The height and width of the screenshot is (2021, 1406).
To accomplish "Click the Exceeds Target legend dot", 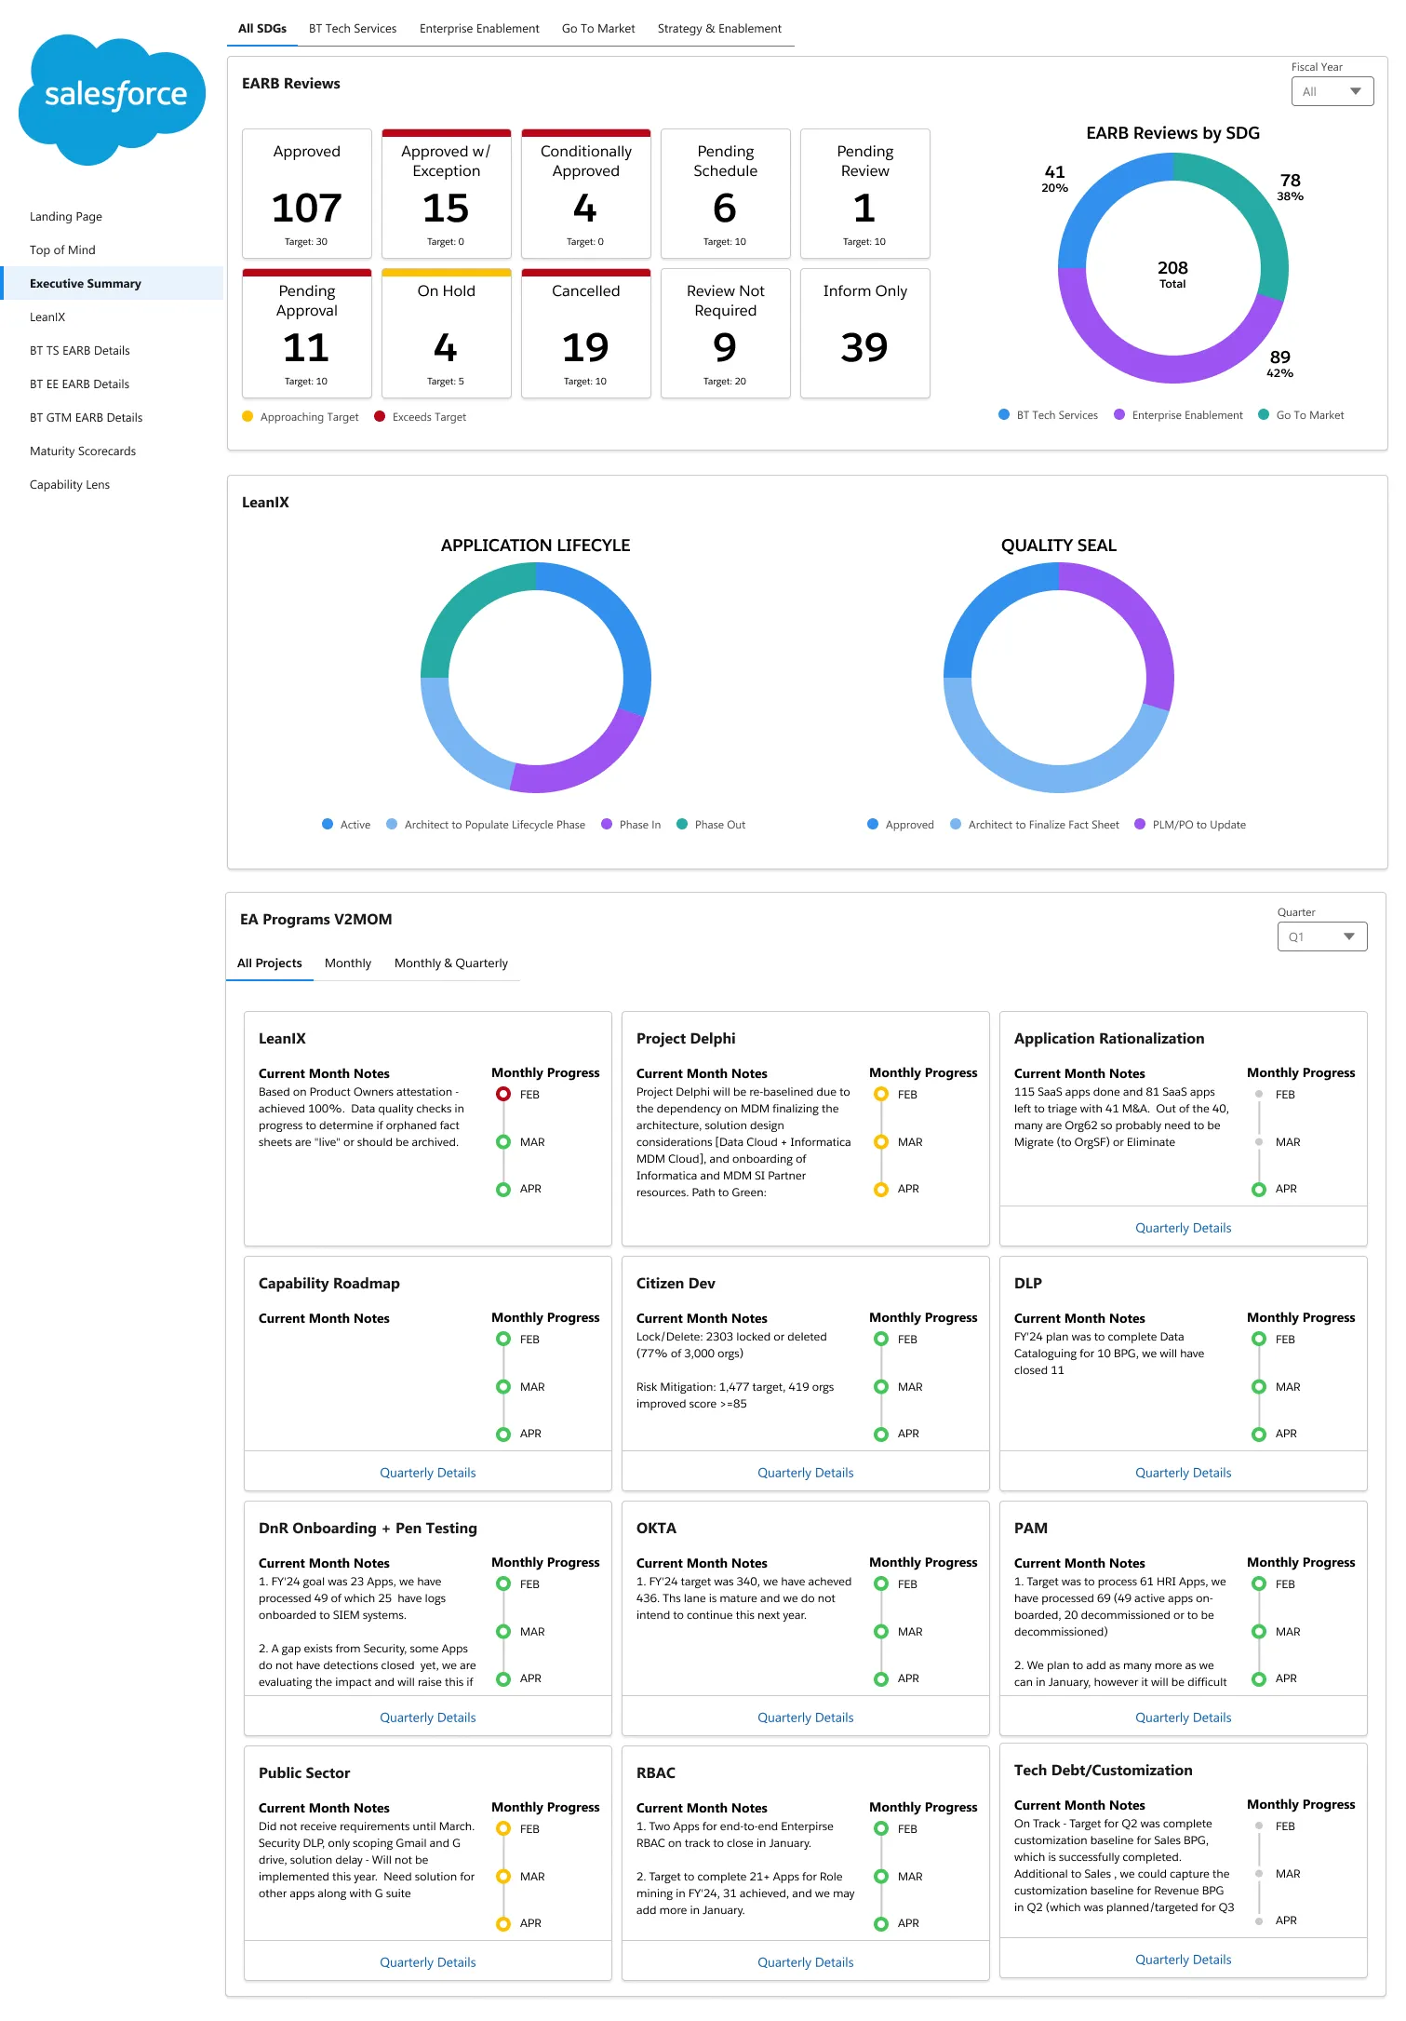I will 380,417.
